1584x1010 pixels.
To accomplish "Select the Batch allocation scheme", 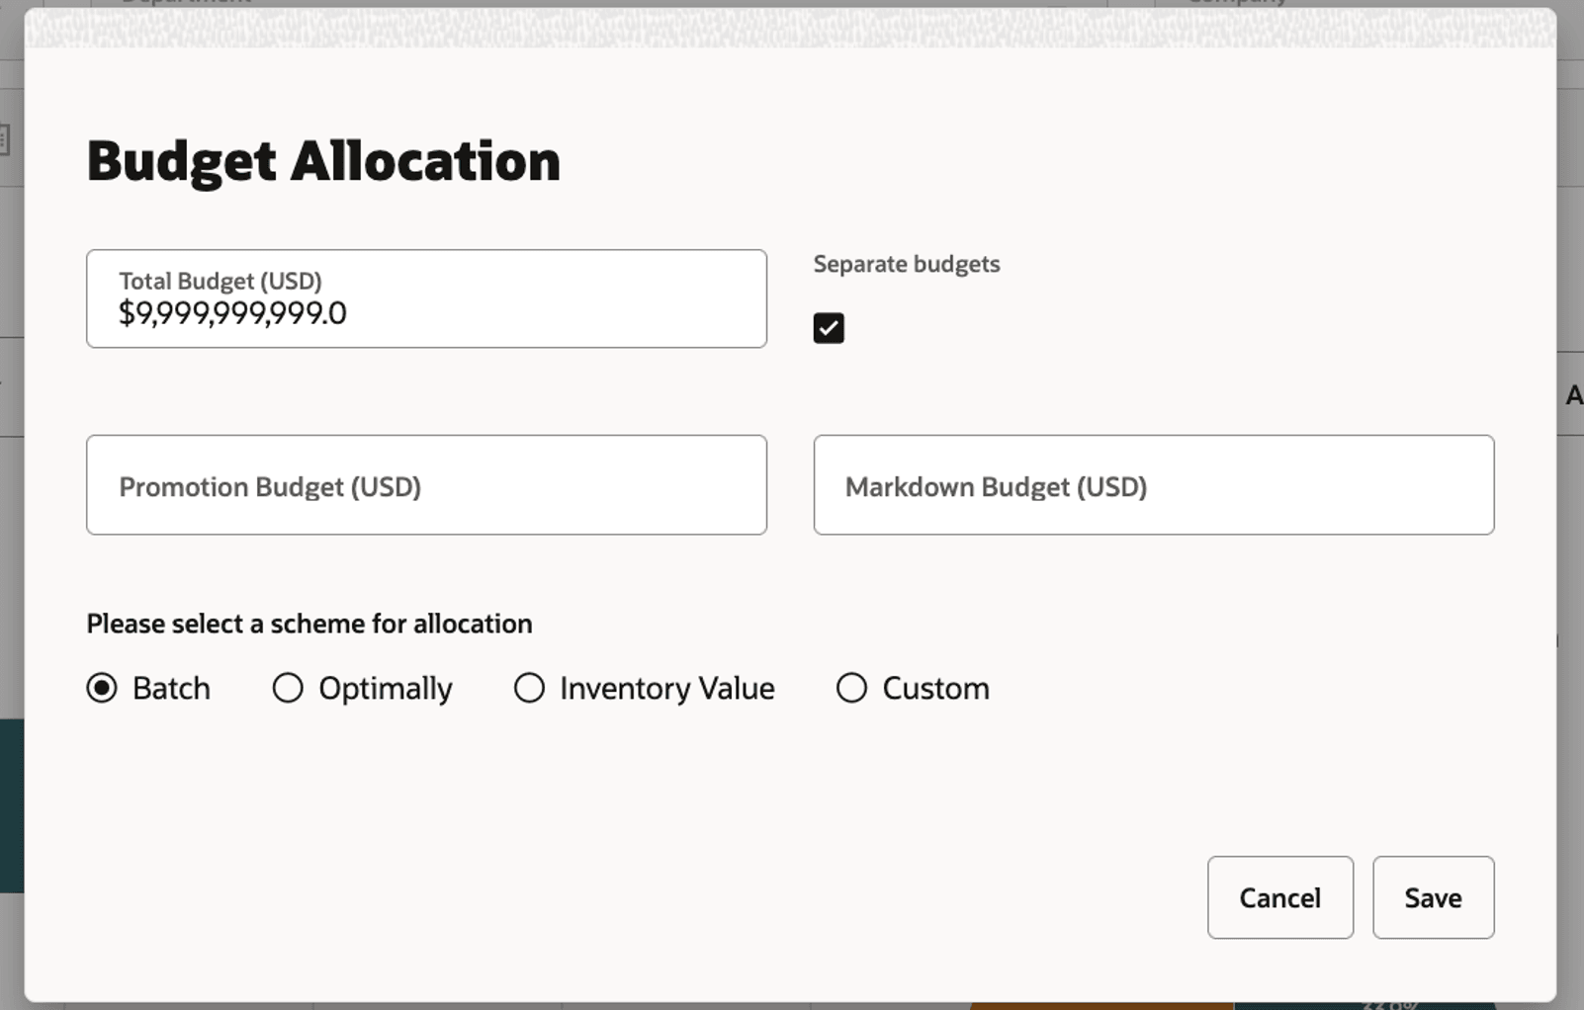I will [102, 688].
